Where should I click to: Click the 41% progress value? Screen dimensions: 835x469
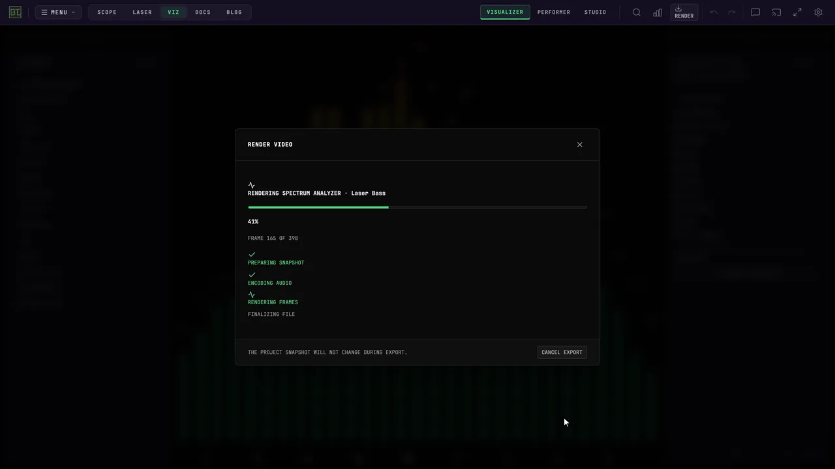tap(253, 221)
